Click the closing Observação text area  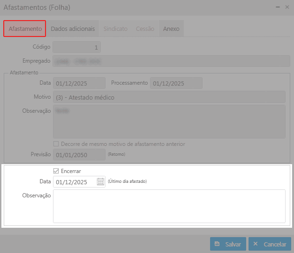tap(169, 206)
